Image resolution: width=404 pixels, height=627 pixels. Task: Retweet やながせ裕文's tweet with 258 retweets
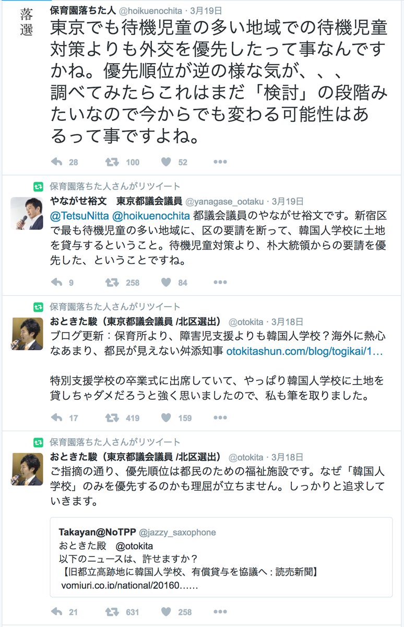pos(112,282)
